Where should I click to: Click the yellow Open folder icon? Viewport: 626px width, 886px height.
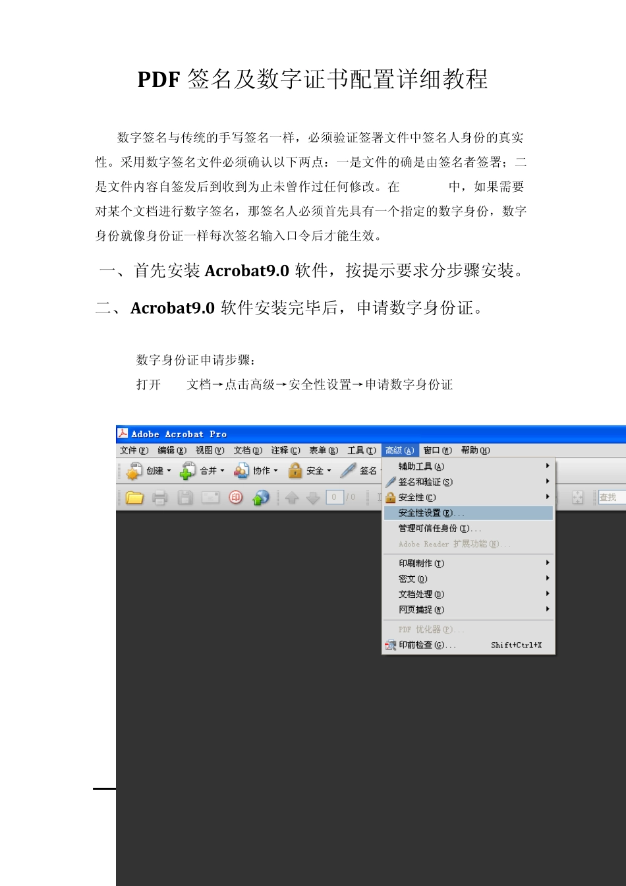[134, 498]
